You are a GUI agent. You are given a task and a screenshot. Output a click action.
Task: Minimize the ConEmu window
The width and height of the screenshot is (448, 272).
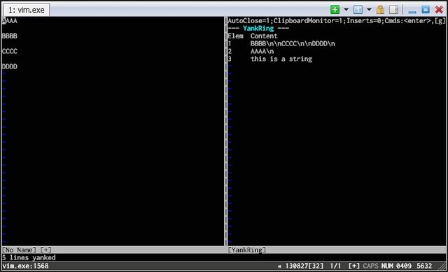[412, 10]
